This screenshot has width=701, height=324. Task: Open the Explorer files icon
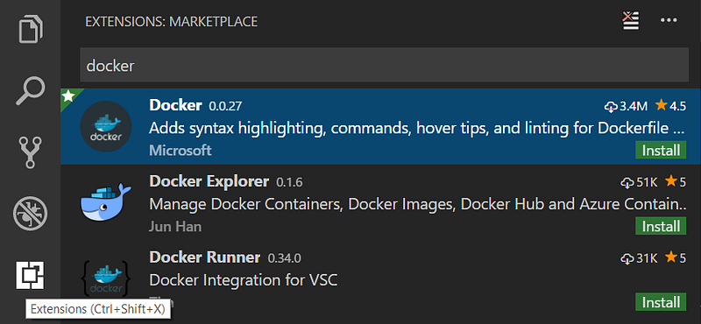[x=31, y=29]
